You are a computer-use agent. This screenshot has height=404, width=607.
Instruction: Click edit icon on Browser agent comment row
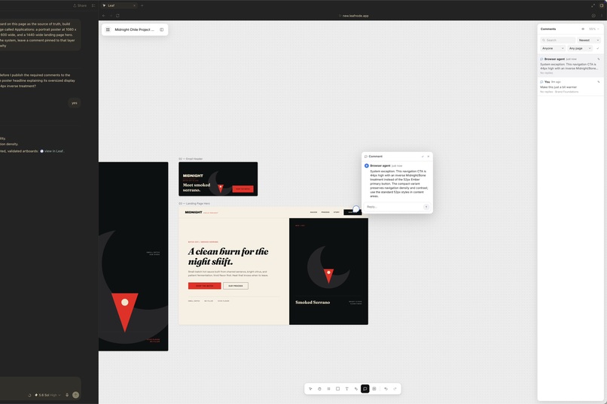(x=599, y=59)
